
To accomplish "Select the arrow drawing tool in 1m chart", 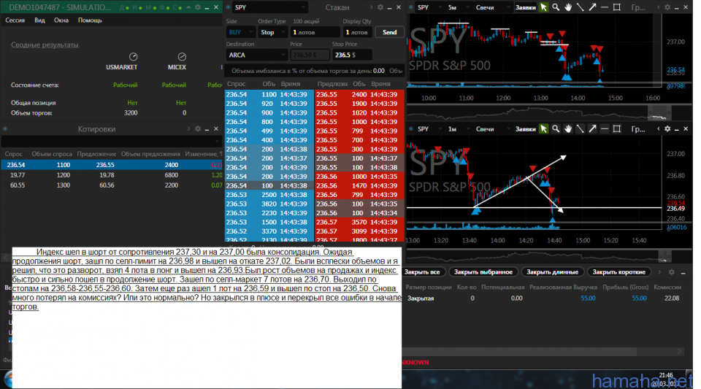I will point(592,128).
